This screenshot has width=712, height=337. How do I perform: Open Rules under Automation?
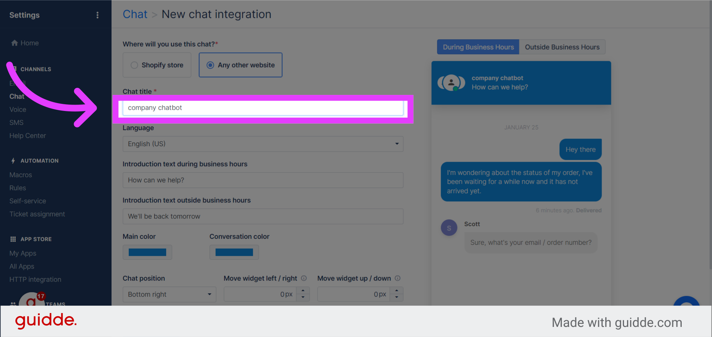(18, 188)
